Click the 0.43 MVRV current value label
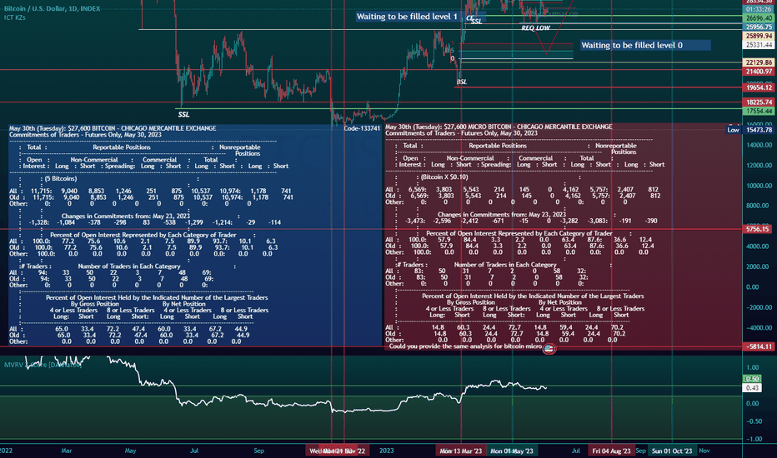This screenshot has height=458, width=777. [x=753, y=388]
